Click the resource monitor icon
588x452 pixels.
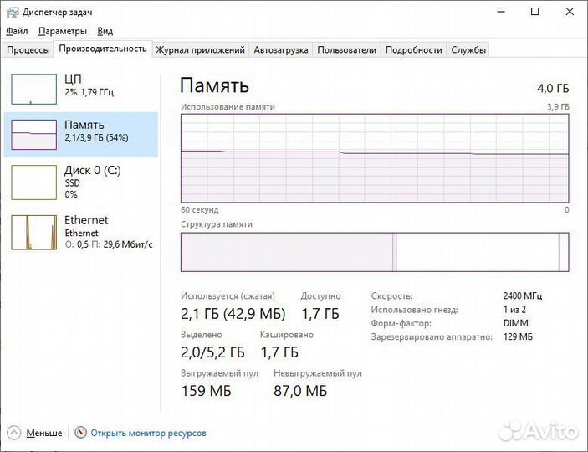click(x=80, y=433)
